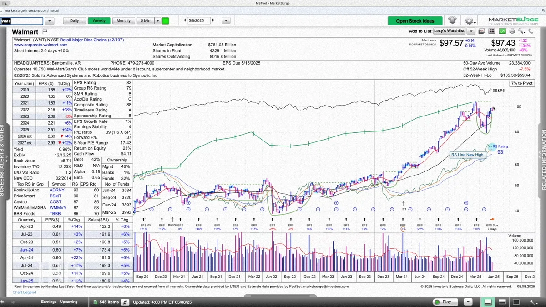546x307 pixels.
Task: Open the top wrench tools menu
Action: point(521,31)
